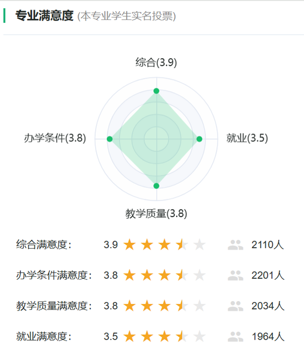Click the 就业满意度 row label
Screen dimensions: 304x354
[x=44, y=337]
